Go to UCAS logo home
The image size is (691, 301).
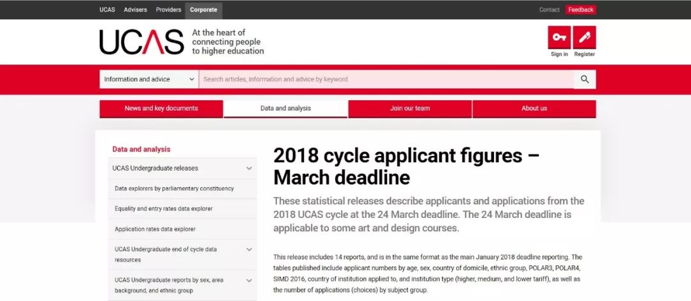tap(141, 42)
